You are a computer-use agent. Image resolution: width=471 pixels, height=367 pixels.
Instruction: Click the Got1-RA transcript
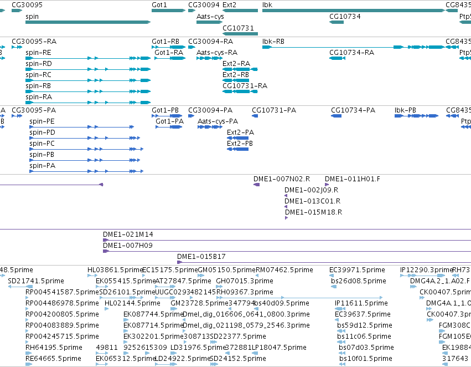(170, 58)
